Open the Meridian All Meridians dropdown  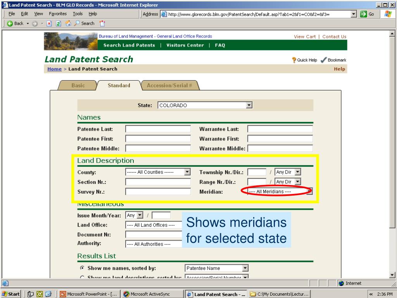pos(280,191)
